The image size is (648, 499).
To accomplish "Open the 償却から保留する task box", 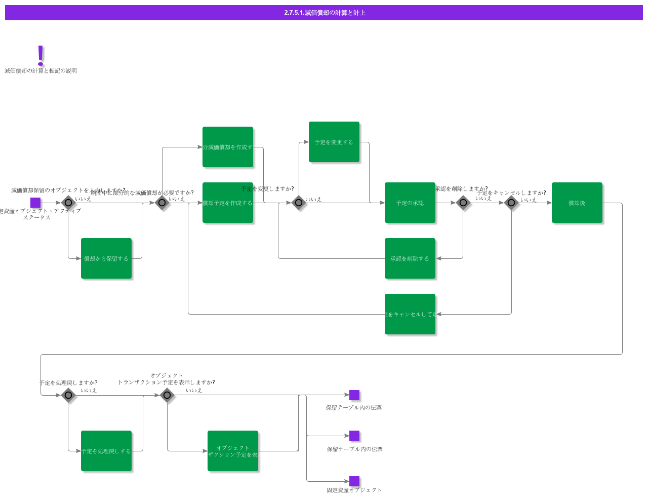I will tap(106, 258).
